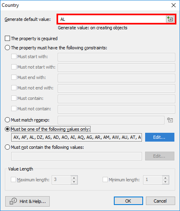Decrease Maximum length with down arrow

click(74, 182)
